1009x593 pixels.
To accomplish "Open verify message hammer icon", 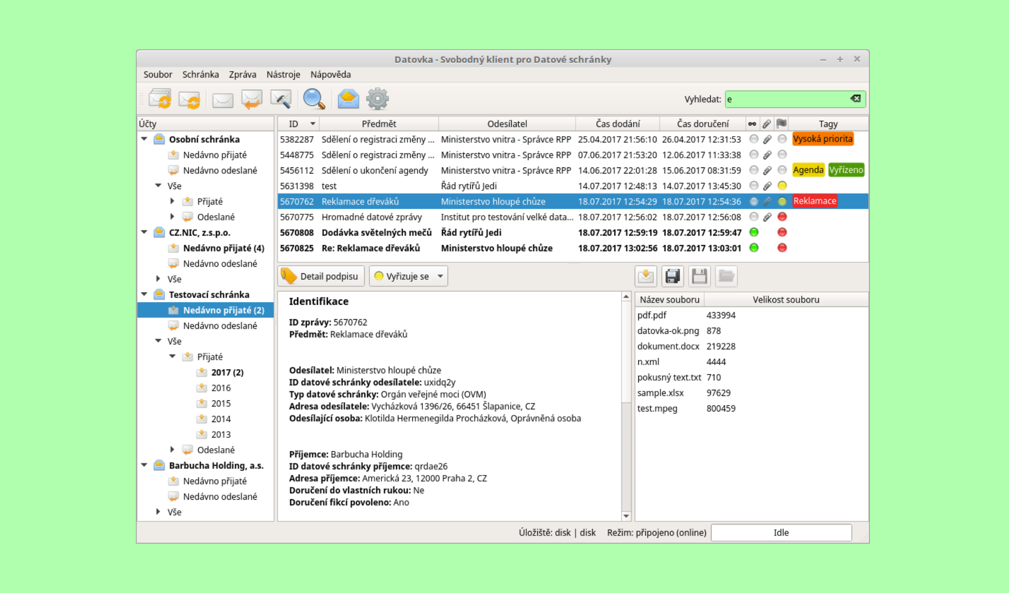I will (281, 99).
